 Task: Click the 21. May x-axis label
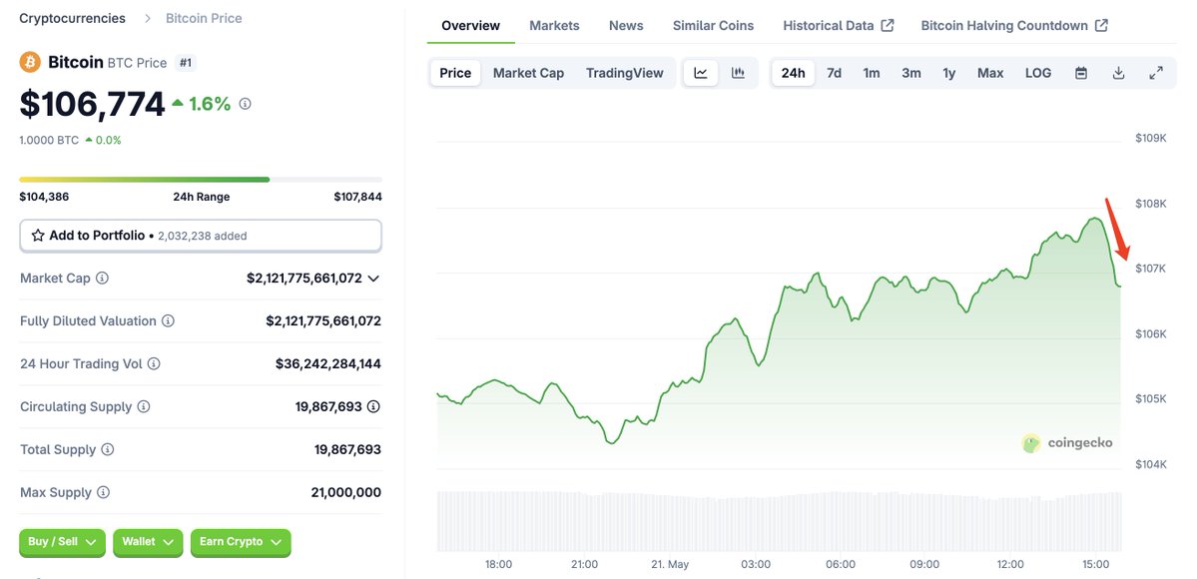click(x=670, y=564)
